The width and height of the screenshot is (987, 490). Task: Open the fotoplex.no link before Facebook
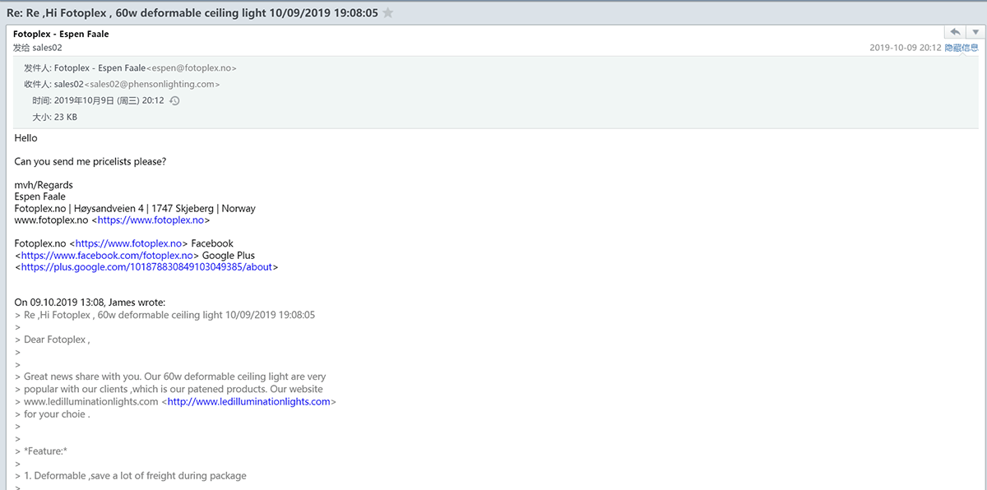pos(128,243)
